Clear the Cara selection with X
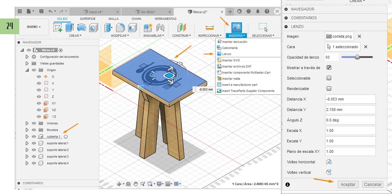This screenshot has height=194, width=392. 365,47
